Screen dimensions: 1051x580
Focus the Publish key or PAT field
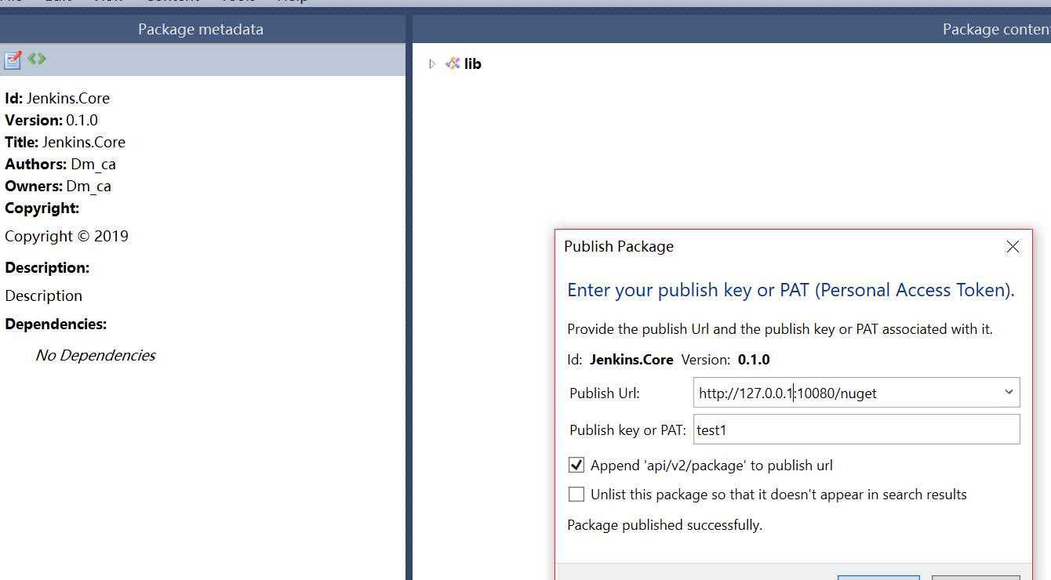click(x=856, y=430)
